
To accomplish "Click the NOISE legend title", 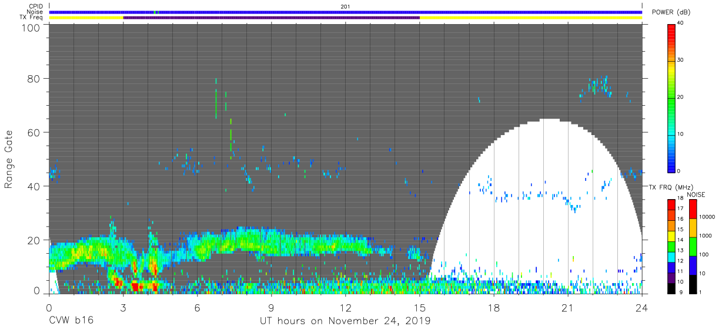I will [x=696, y=194].
